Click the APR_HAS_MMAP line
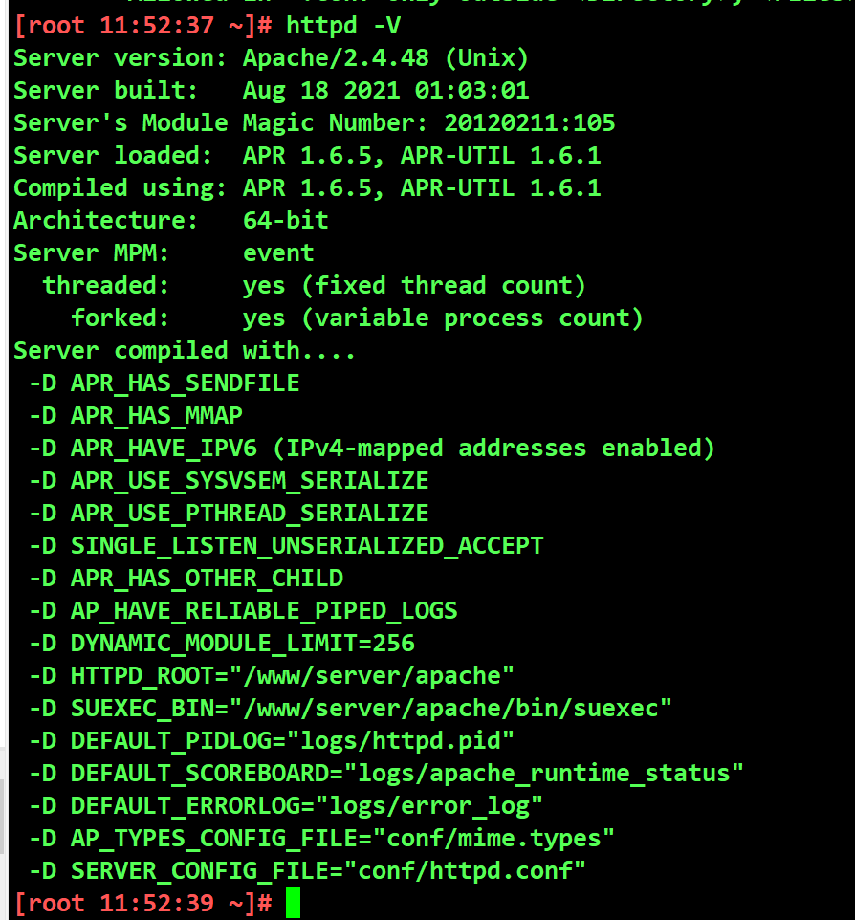 coord(136,416)
